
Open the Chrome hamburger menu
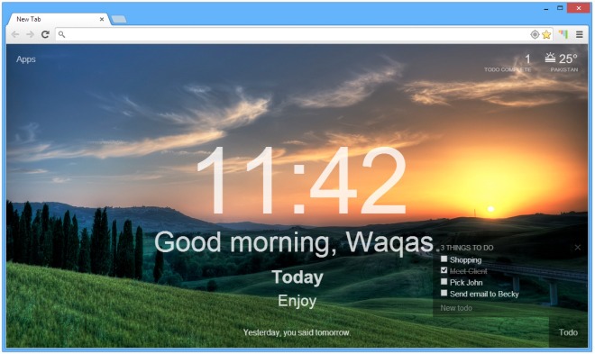tap(580, 34)
